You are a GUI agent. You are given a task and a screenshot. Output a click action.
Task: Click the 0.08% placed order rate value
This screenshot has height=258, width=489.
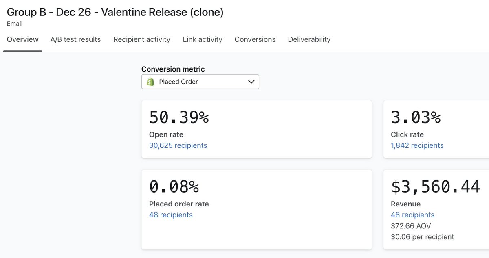click(174, 186)
